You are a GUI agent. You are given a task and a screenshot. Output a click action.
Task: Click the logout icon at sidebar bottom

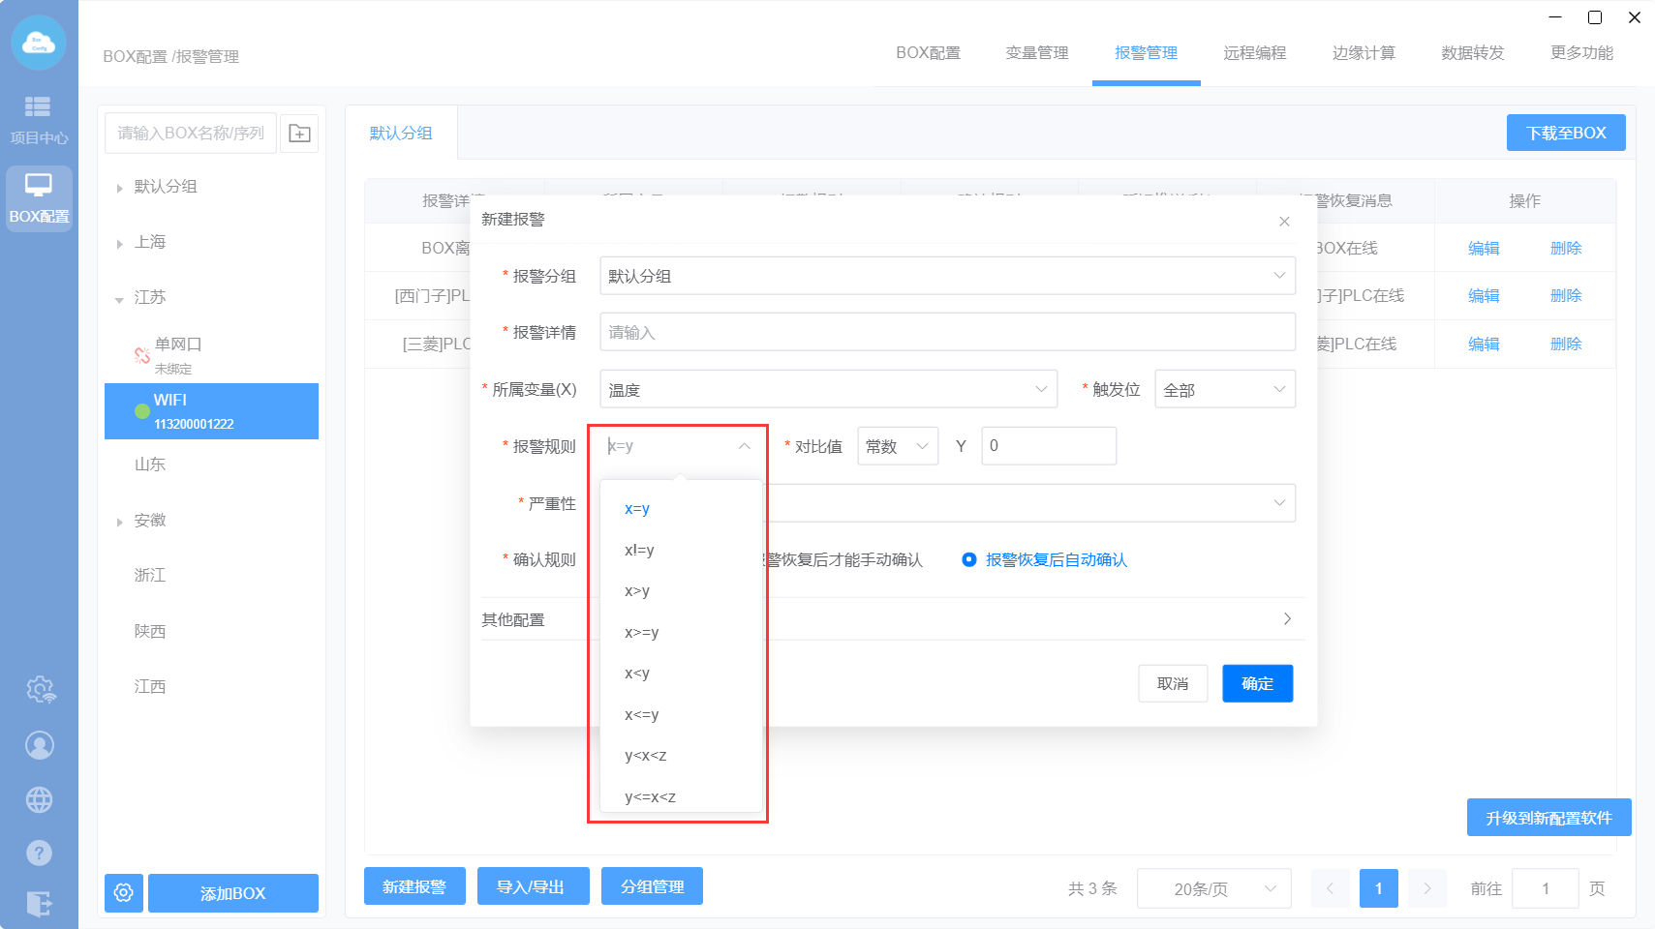tap(40, 904)
